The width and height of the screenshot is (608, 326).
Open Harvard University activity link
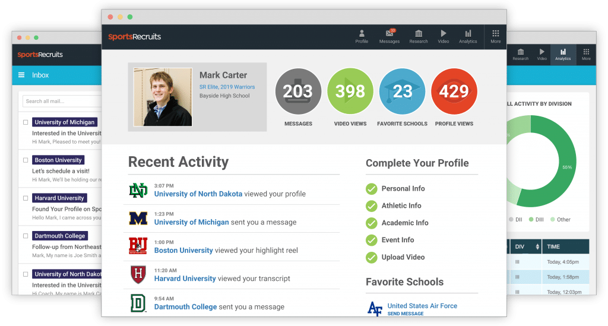point(185,278)
